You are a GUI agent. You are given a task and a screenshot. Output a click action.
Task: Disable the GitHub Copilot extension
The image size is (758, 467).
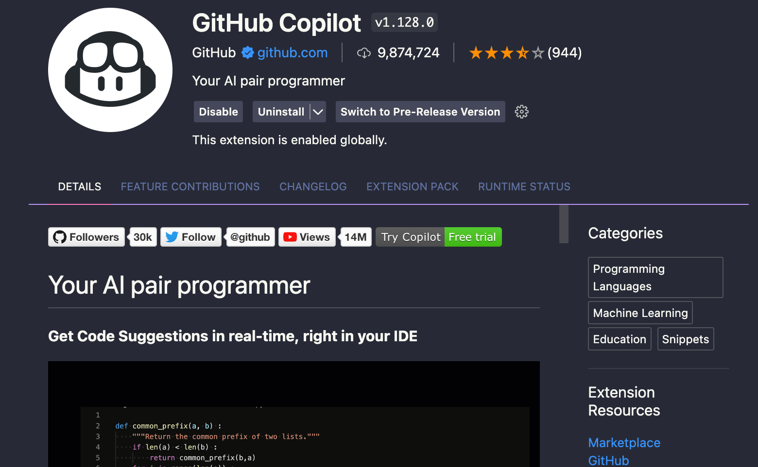(218, 112)
